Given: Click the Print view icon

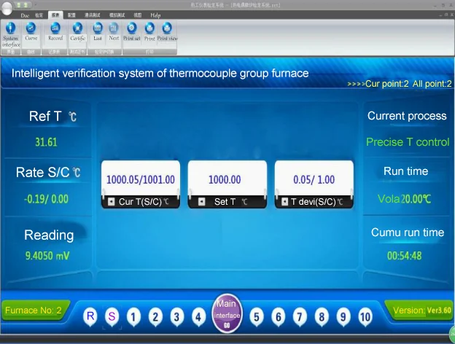Looking at the screenshot, I should tap(167, 32).
